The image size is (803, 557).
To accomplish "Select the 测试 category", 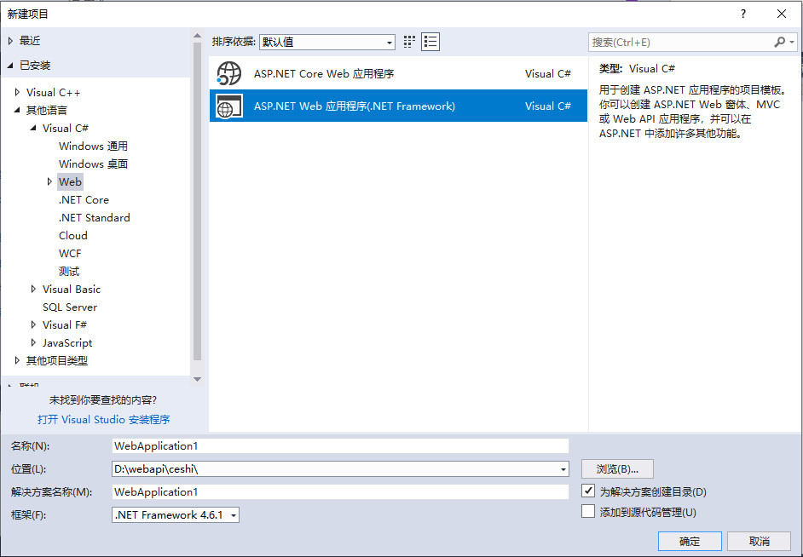I will (x=69, y=271).
